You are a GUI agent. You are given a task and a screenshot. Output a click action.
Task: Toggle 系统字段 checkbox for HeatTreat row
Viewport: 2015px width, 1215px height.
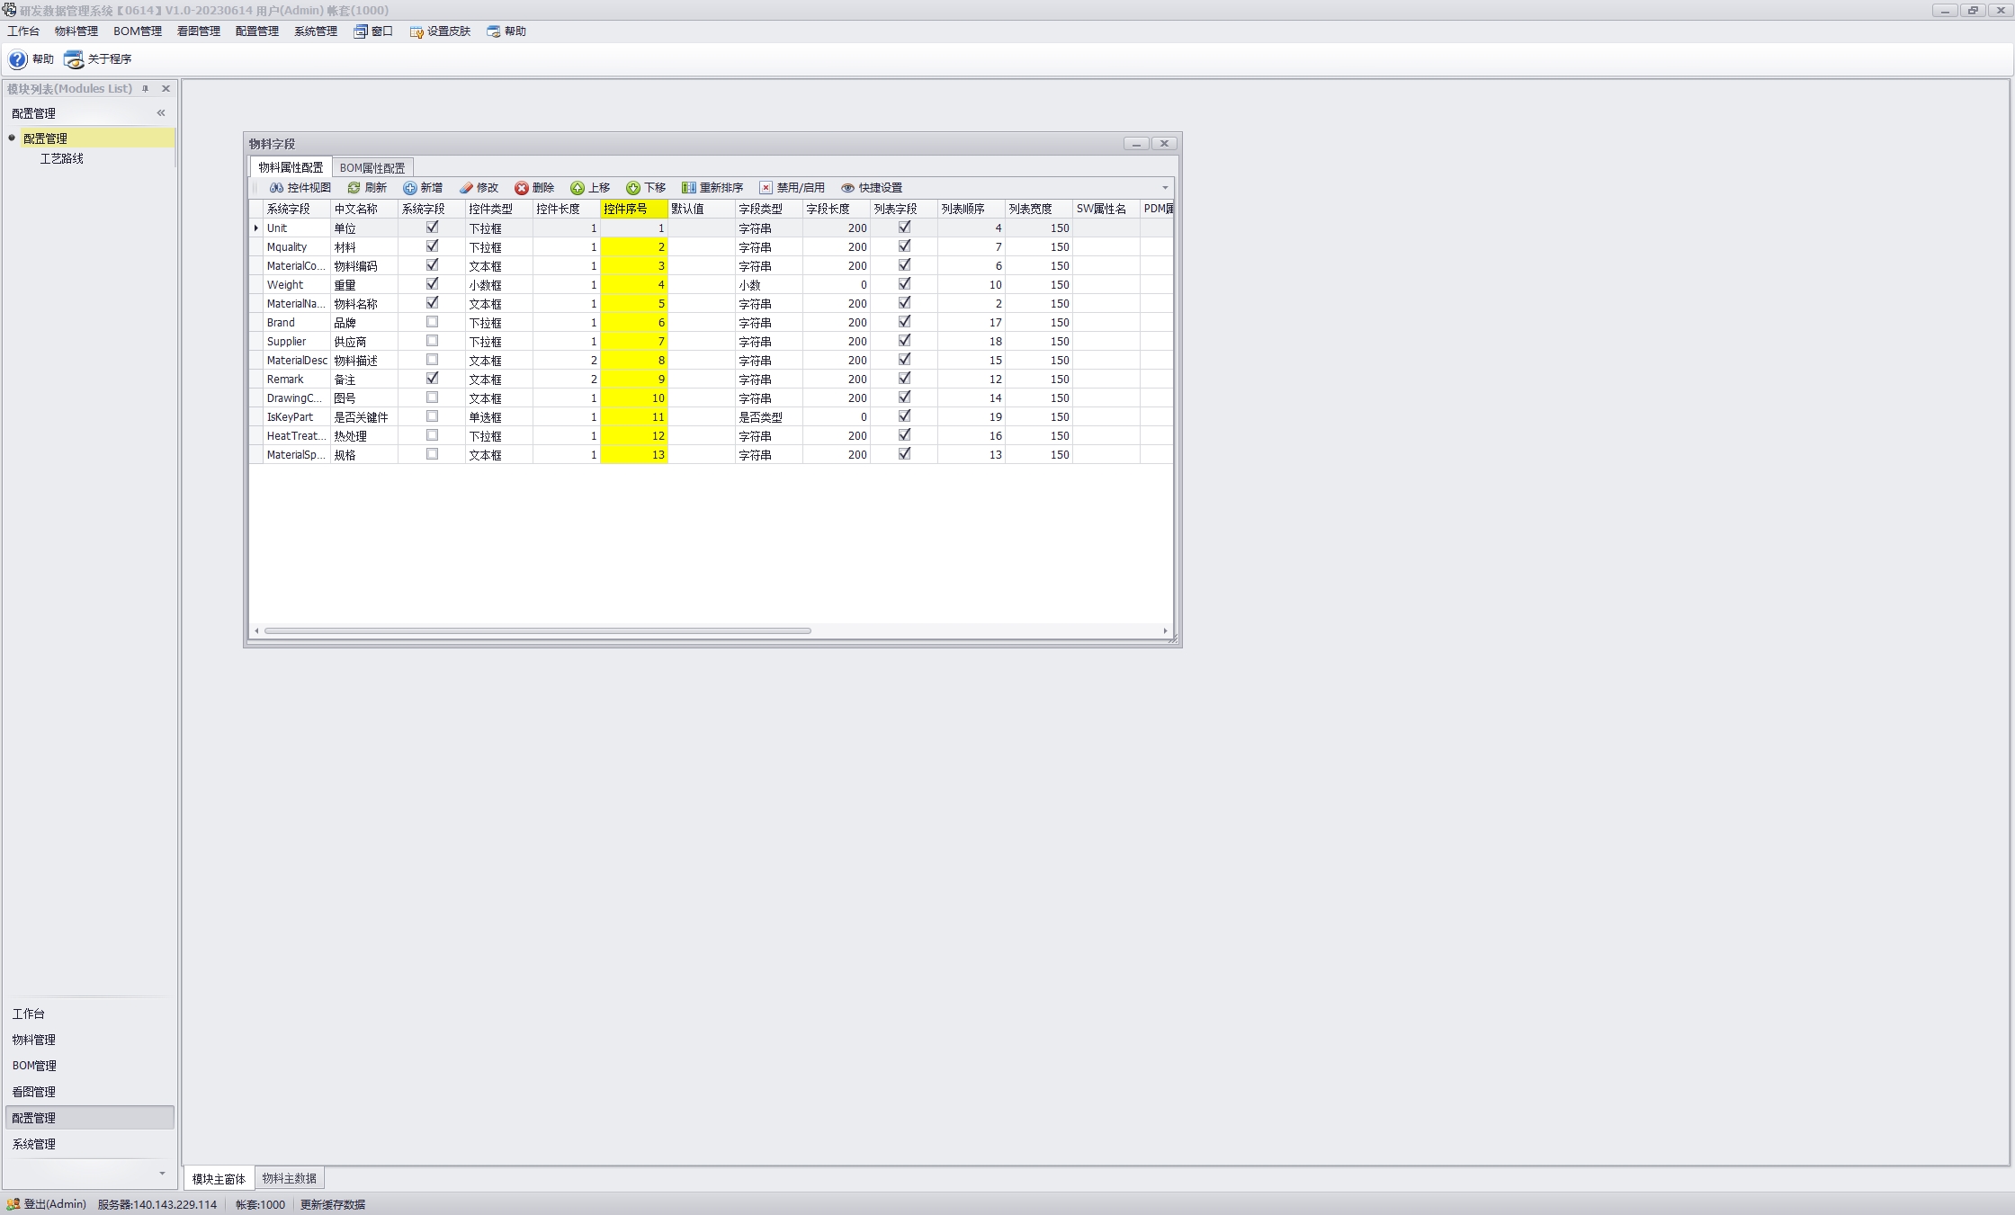coord(432,435)
